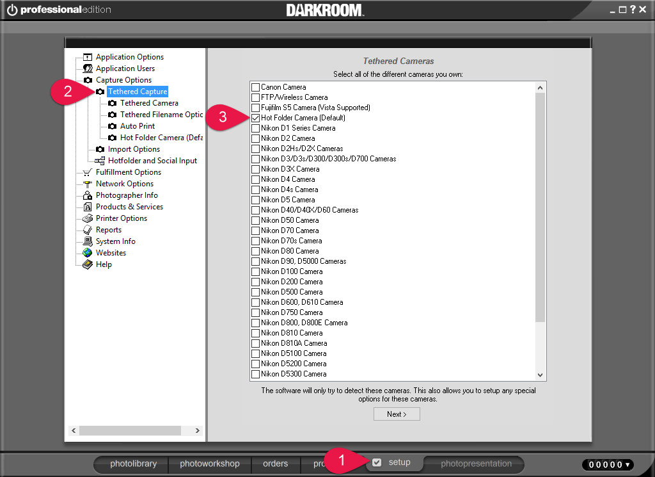The width and height of the screenshot is (655, 477).
Task: Click the Reports icon
Action: pos(87,230)
